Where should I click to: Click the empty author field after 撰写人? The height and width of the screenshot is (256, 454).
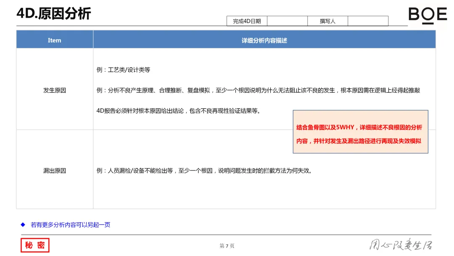[368, 21]
